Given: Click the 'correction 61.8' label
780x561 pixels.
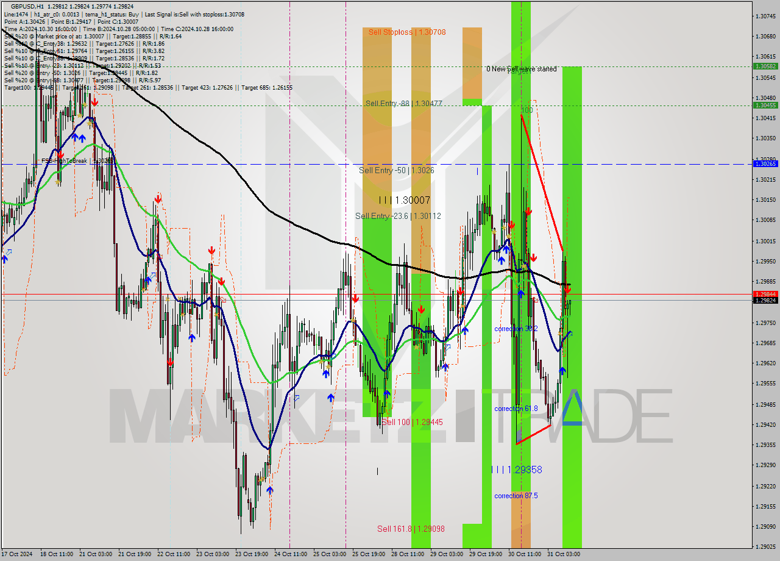Looking at the screenshot, I should click(x=516, y=409).
